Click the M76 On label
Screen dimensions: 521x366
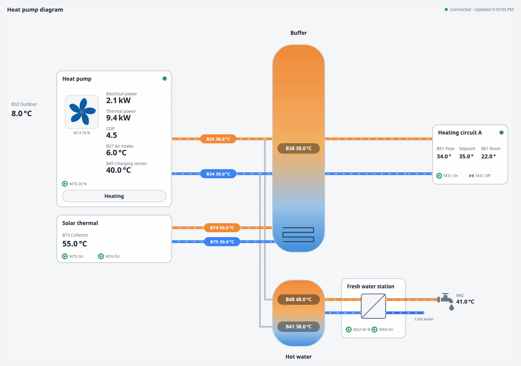[112, 256]
